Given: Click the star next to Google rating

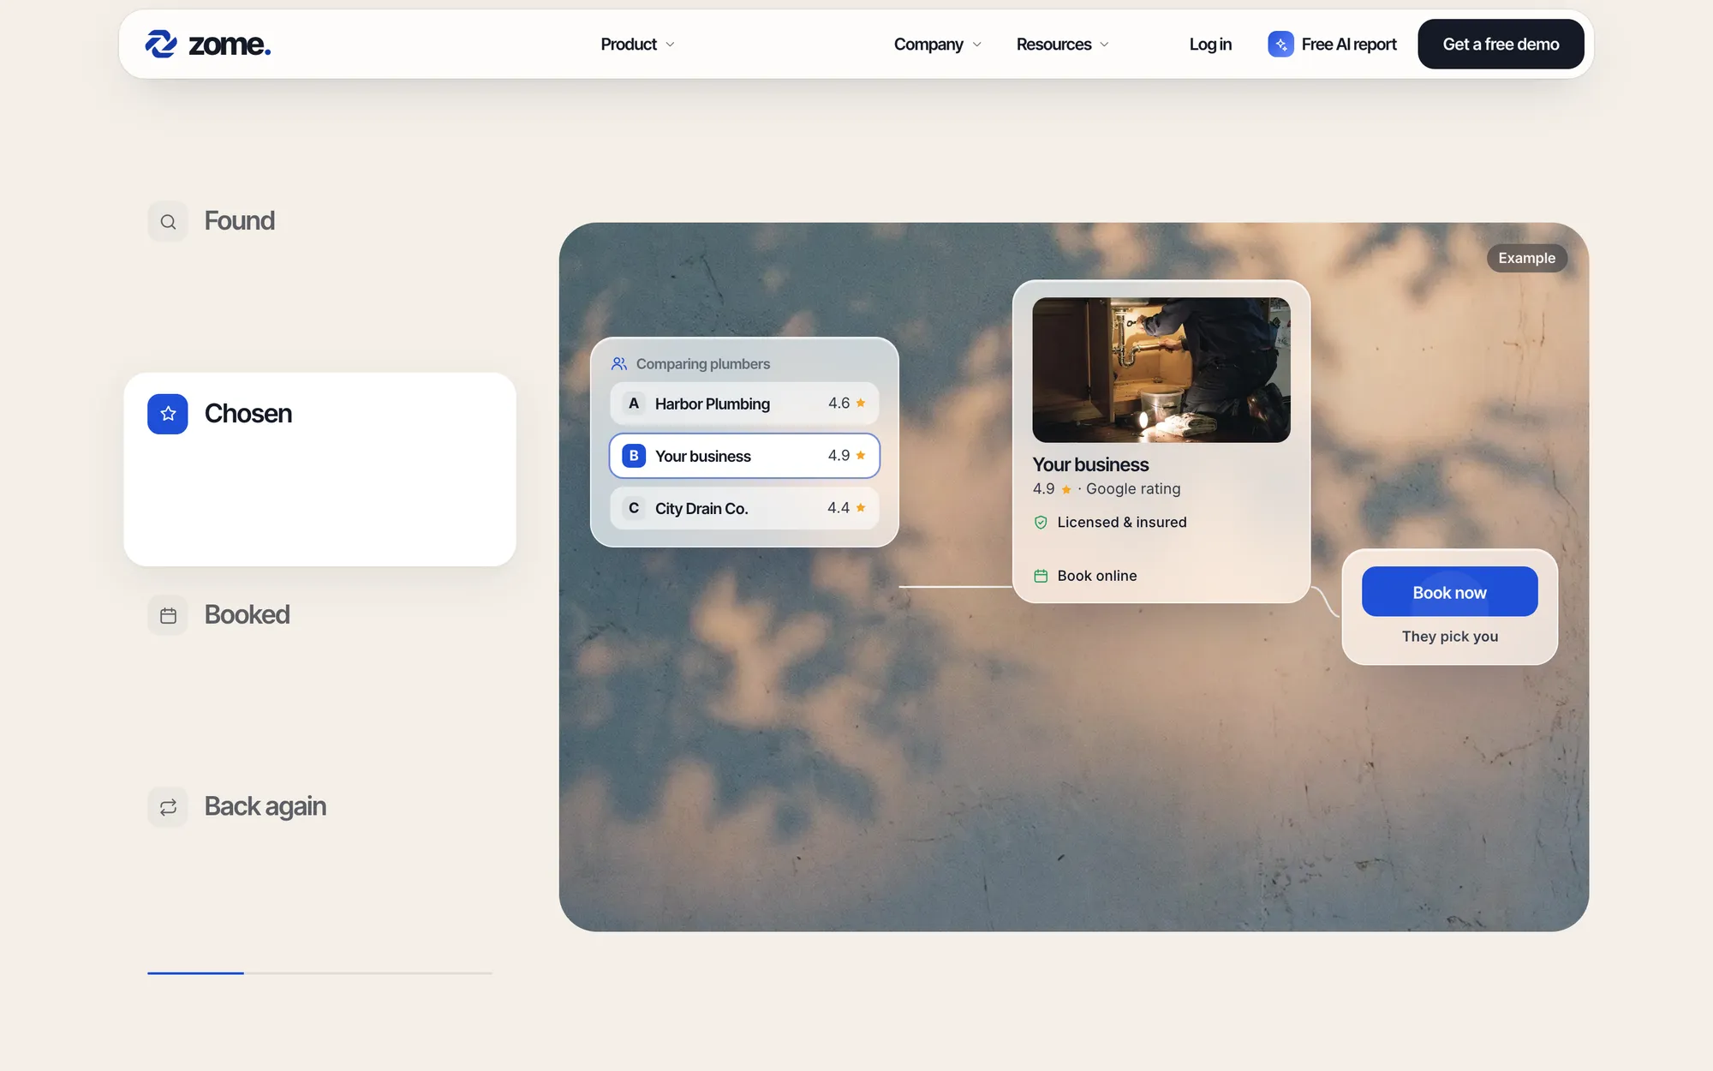Looking at the screenshot, I should pos(1066,489).
